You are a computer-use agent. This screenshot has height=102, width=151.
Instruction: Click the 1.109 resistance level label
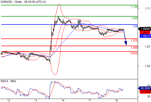coord(134,7)
